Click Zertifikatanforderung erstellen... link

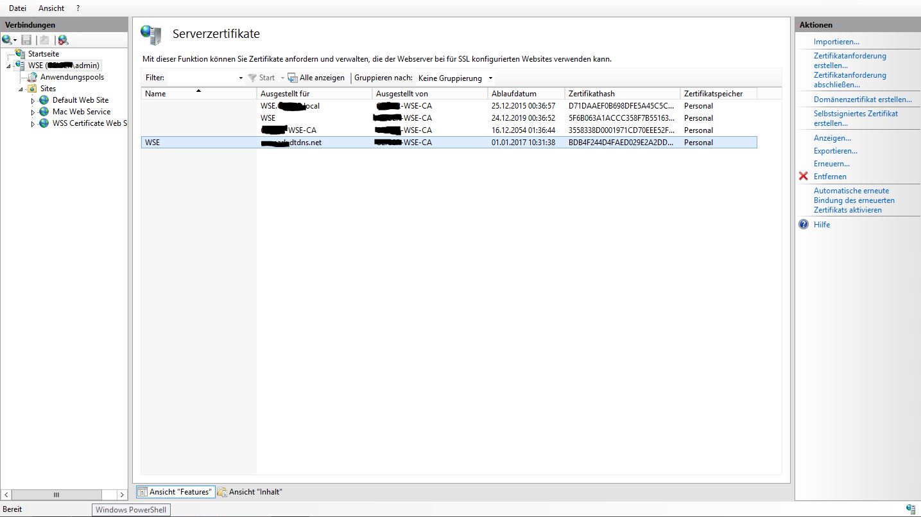click(850, 60)
